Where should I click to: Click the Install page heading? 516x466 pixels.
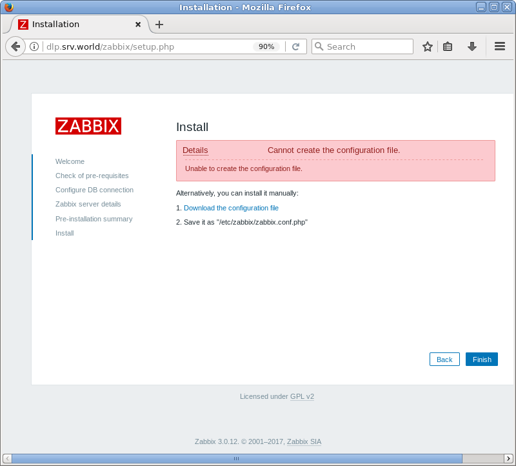point(192,127)
